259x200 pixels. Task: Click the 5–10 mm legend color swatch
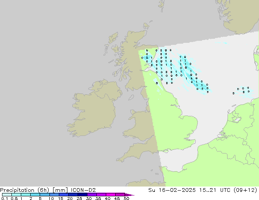click(x=45, y=195)
